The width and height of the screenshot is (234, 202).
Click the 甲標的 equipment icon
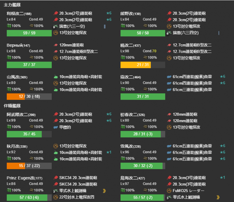coord(56,127)
